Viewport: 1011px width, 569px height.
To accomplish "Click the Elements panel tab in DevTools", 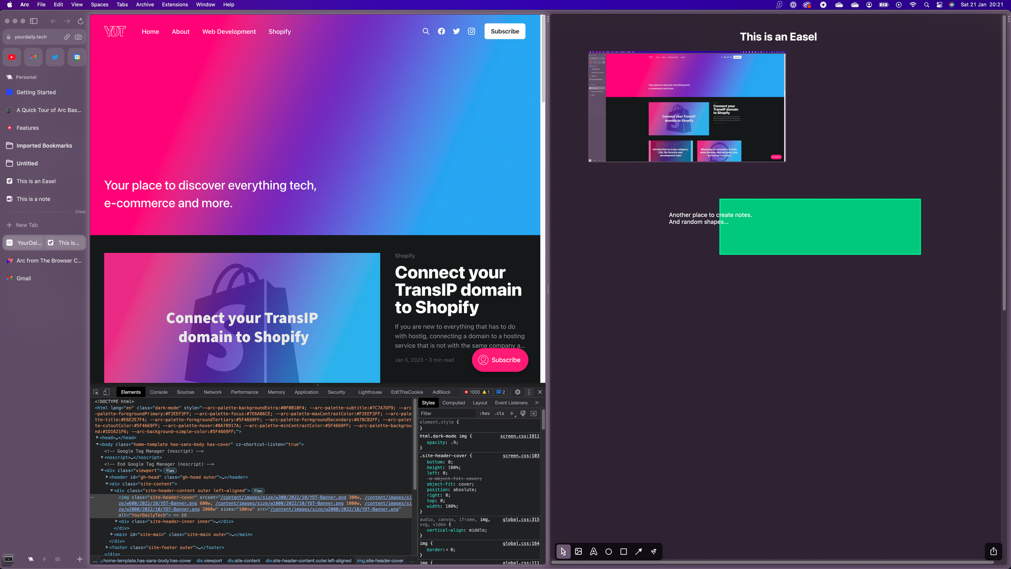I will pos(130,392).
